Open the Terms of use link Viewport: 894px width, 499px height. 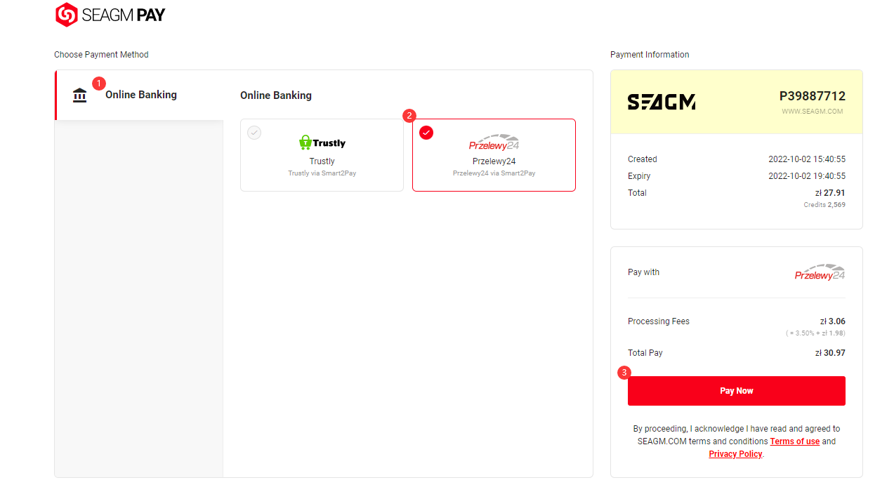pos(795,441)
